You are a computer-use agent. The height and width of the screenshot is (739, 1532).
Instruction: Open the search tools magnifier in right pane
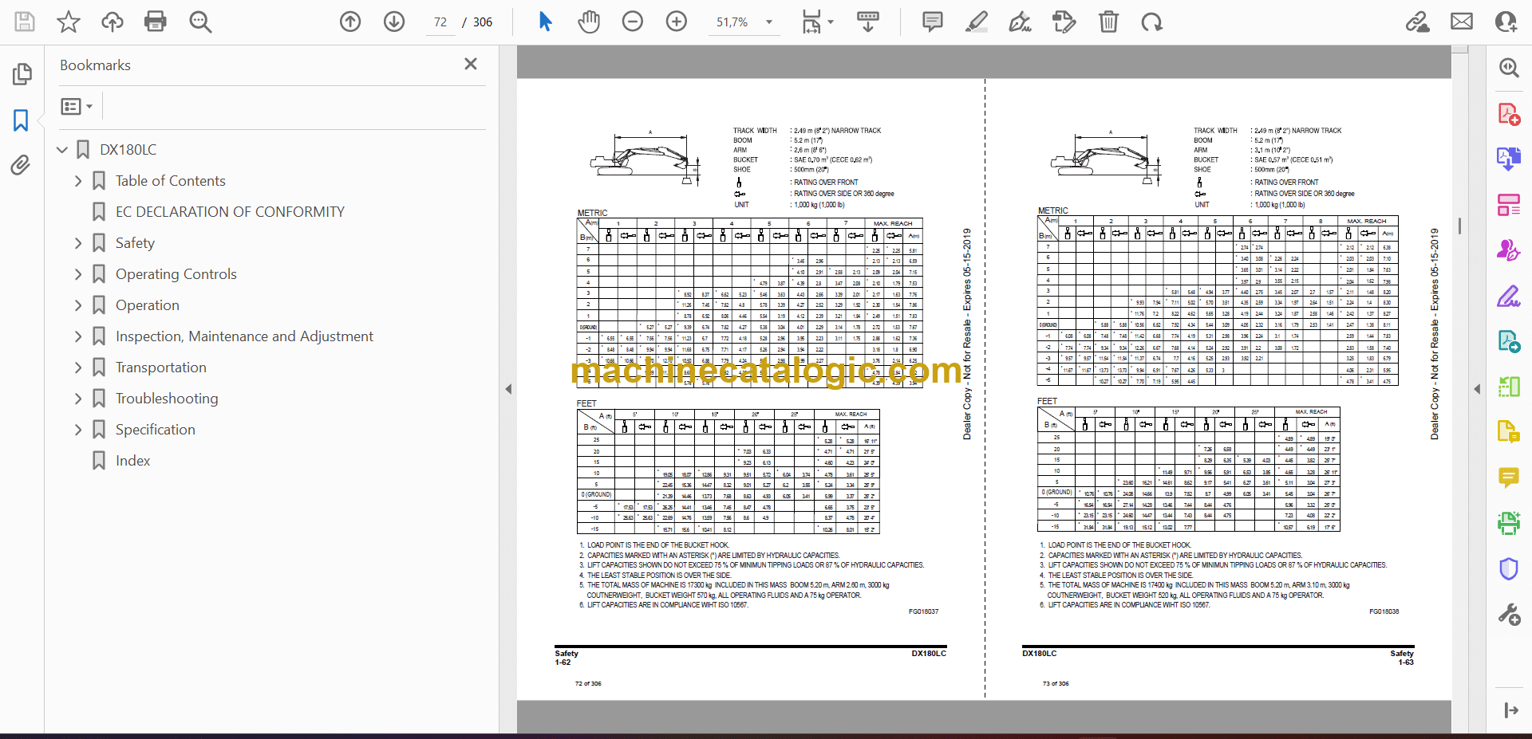[x=1509, y=68]
